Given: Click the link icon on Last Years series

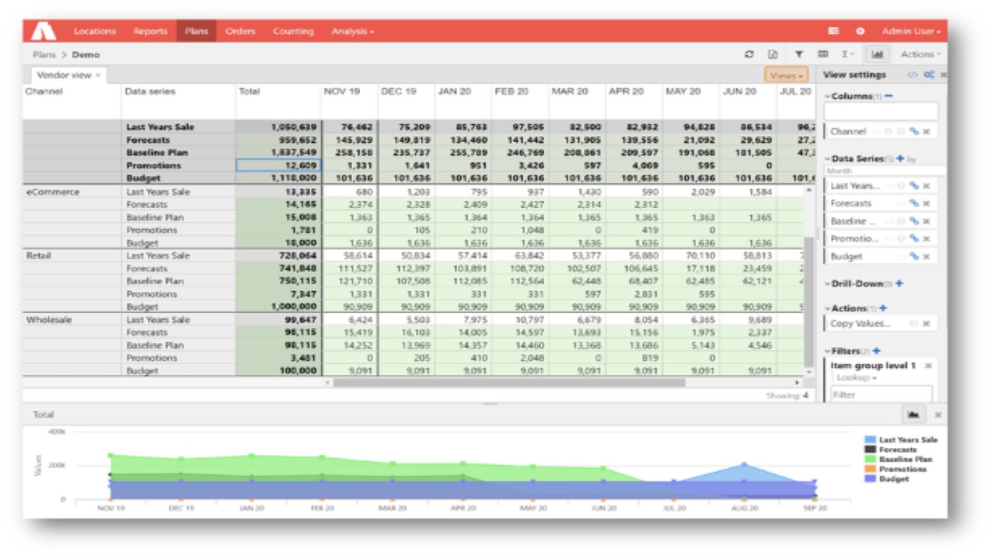Looking at the screenshot, I should coord(914,186).
